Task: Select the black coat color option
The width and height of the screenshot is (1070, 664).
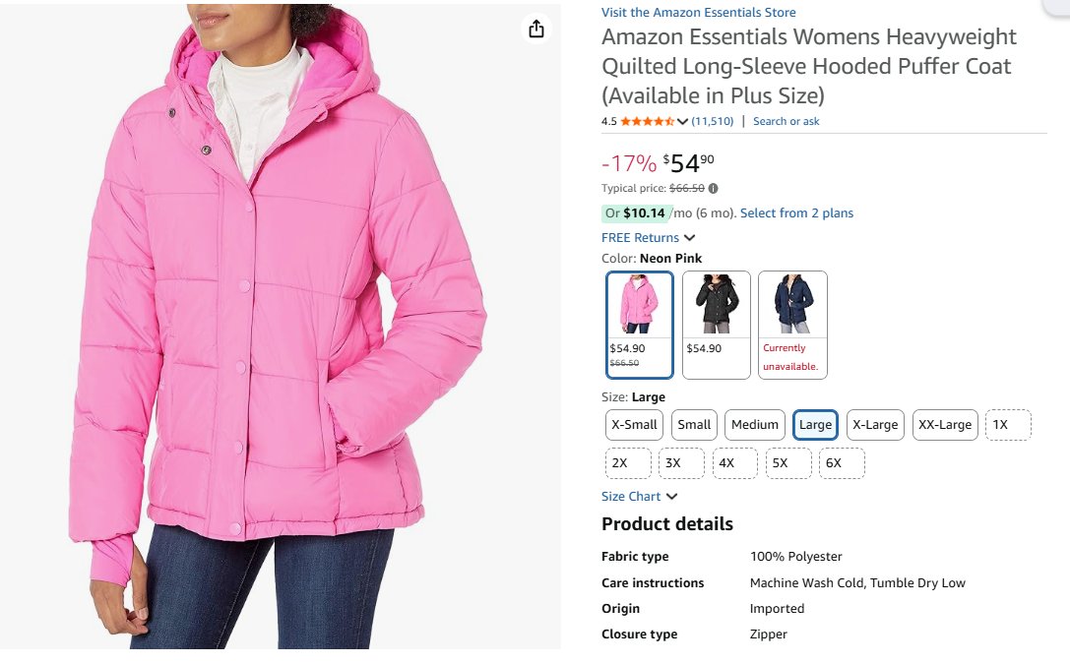Action: 717,325
